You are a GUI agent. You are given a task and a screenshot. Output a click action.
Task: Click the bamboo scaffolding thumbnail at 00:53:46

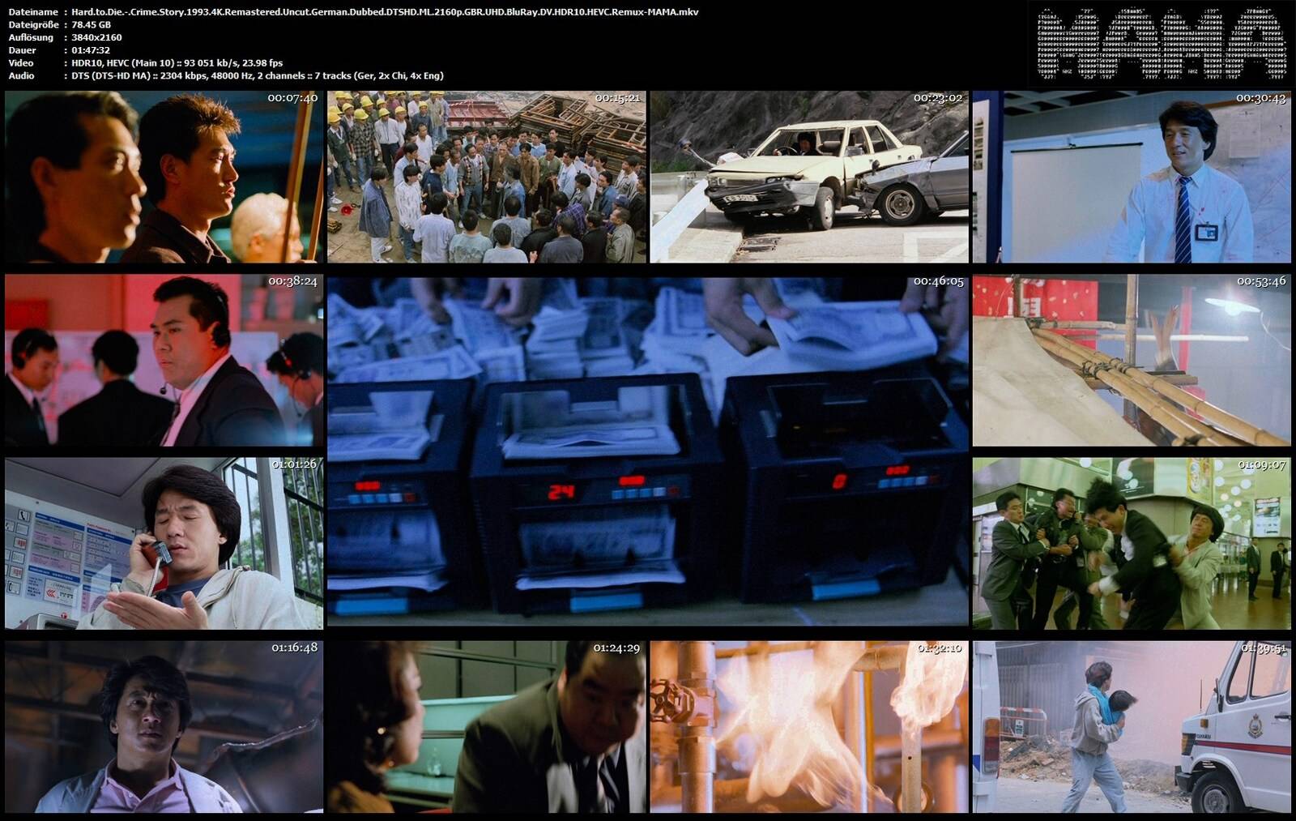(x=1132, y=361)
